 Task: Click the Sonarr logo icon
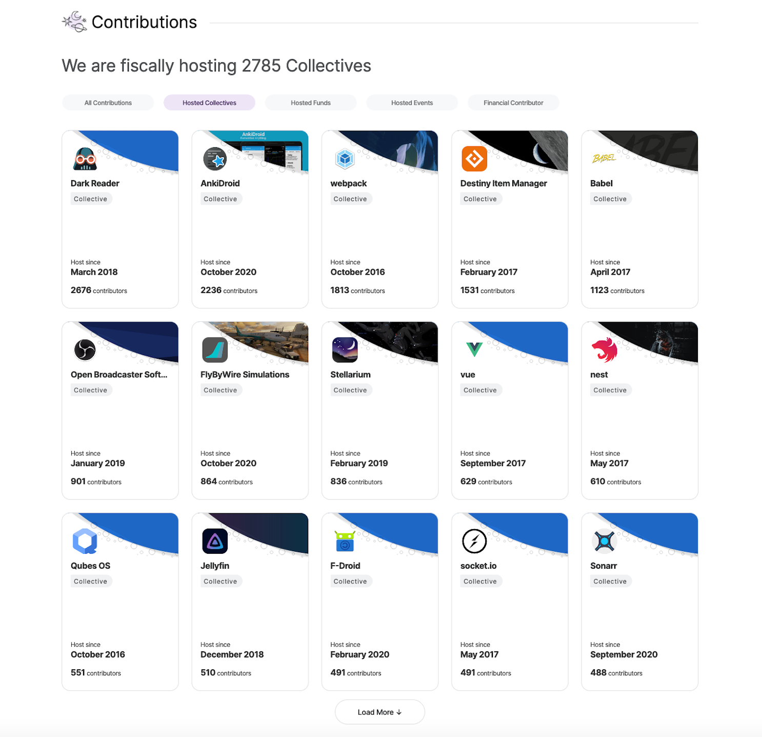(x=604, y=541)
